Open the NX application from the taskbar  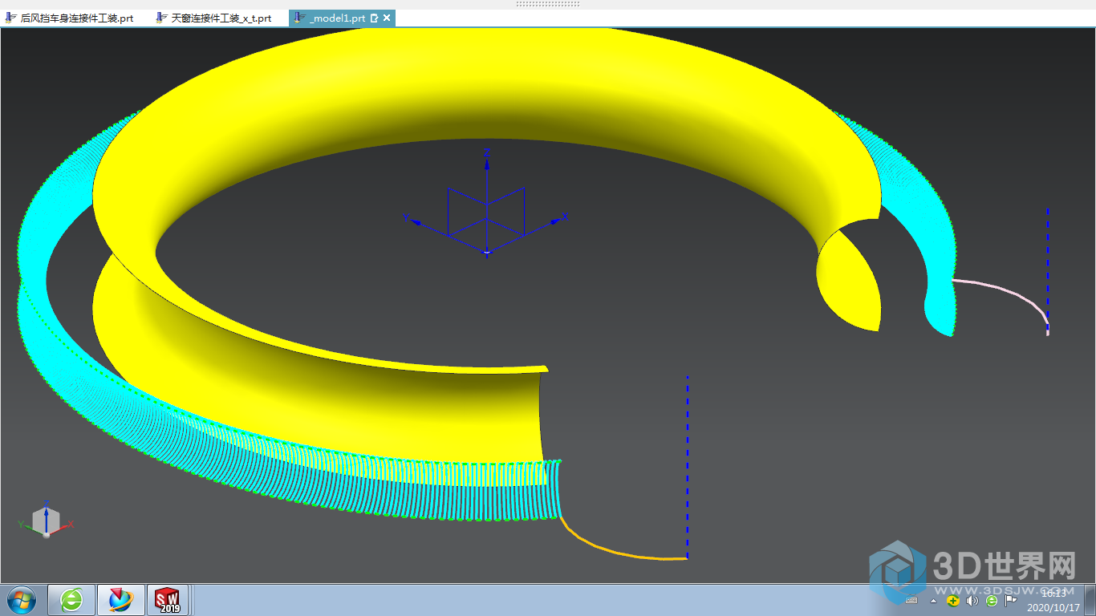121,599
